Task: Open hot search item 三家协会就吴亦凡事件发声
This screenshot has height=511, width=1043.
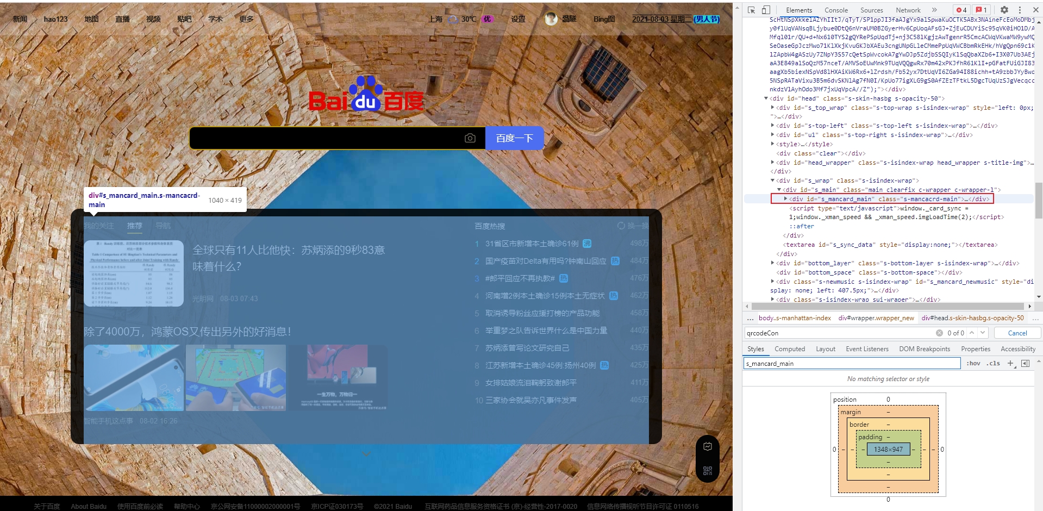Action: tap(531, 400)
